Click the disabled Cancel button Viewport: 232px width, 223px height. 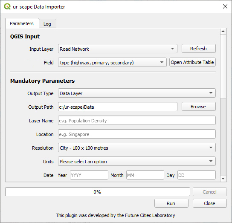click(210, 192)
